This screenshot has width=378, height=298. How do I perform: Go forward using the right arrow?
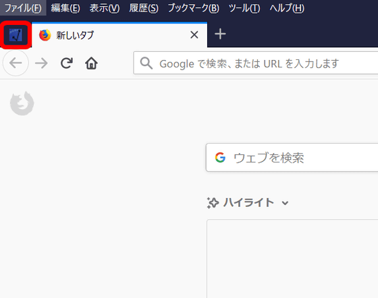click(41, 63)
